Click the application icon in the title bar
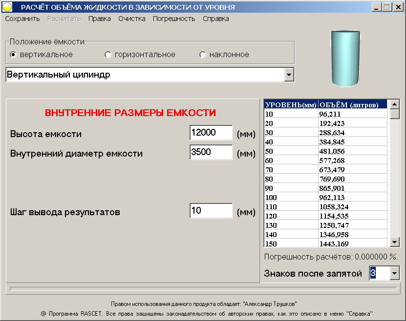The image size is (406, 321). coord(7,6)
